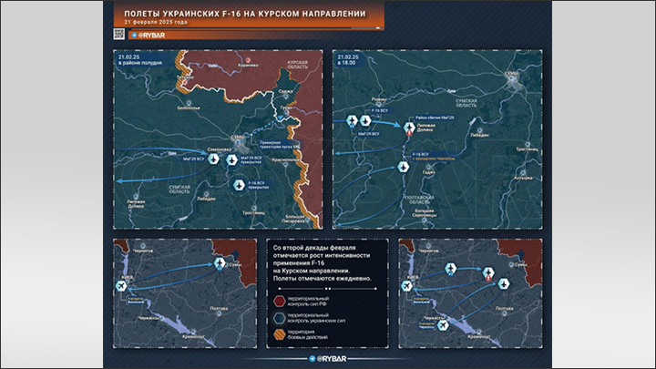Select the МиГ-29 ВСУ прикрытия aircraft hexagon

tap(231, 159)
